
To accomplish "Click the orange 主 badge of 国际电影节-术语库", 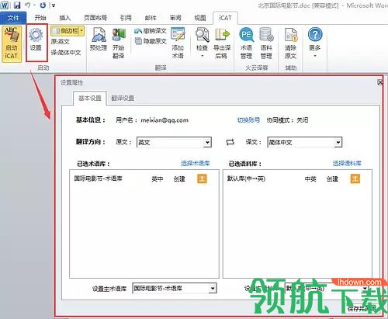I will 202,179.
